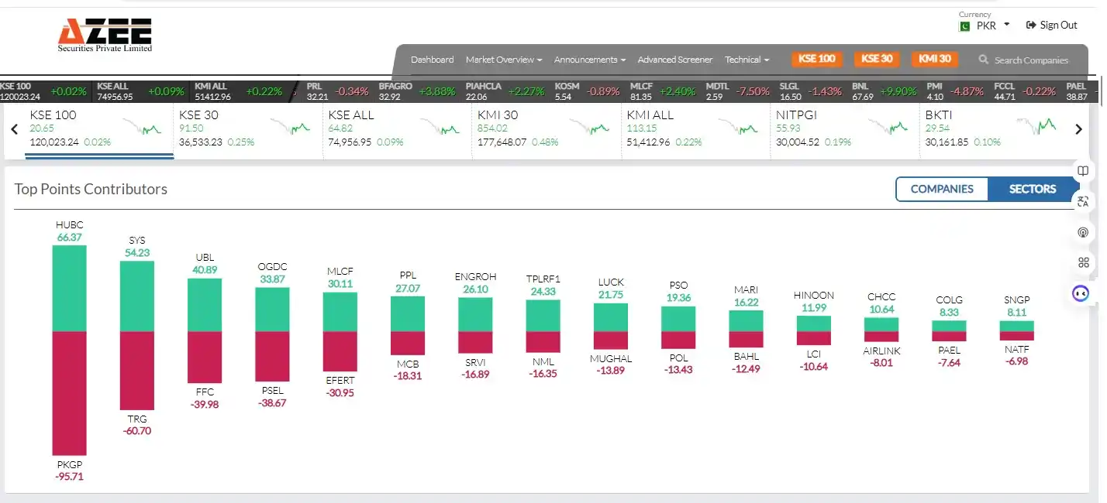Click the red TRG bar
Screen dimensions: 1107x503
(137, 371)
